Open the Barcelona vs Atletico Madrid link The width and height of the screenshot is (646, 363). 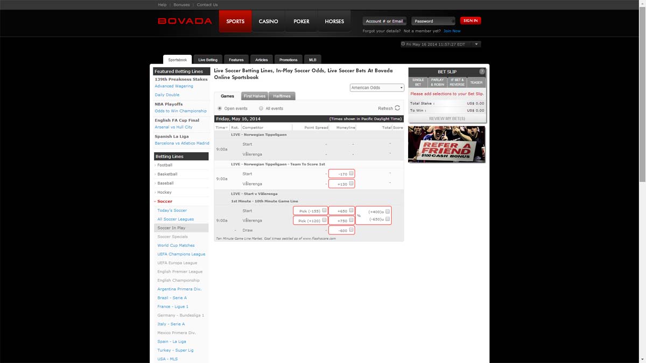[182, 143]
